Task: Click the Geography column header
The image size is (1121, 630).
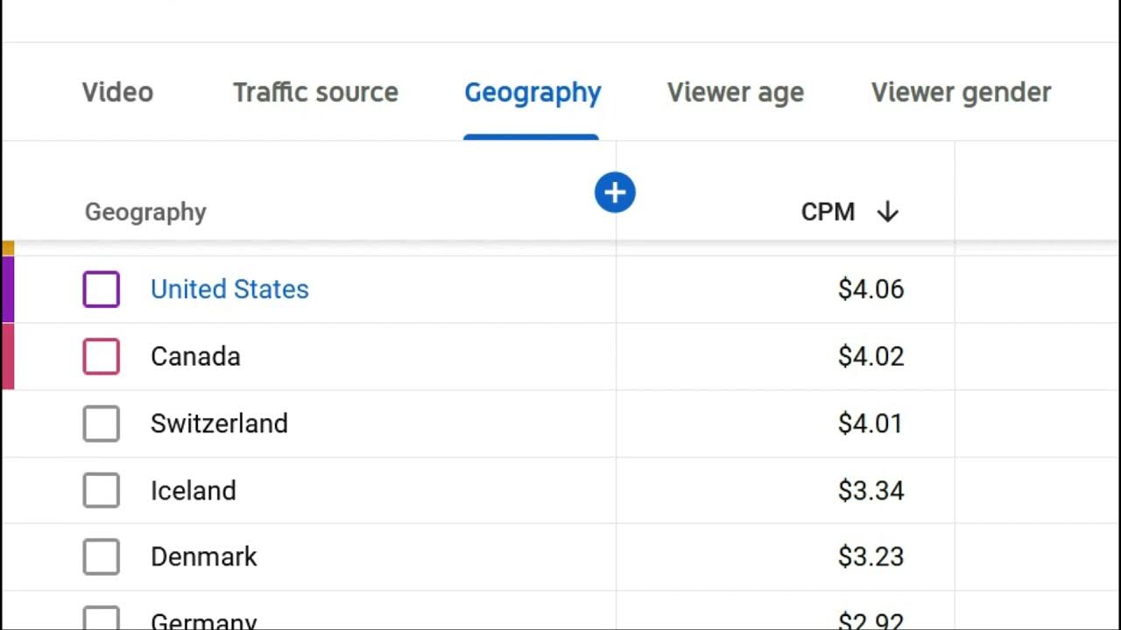Action: [x=145, y=213]
